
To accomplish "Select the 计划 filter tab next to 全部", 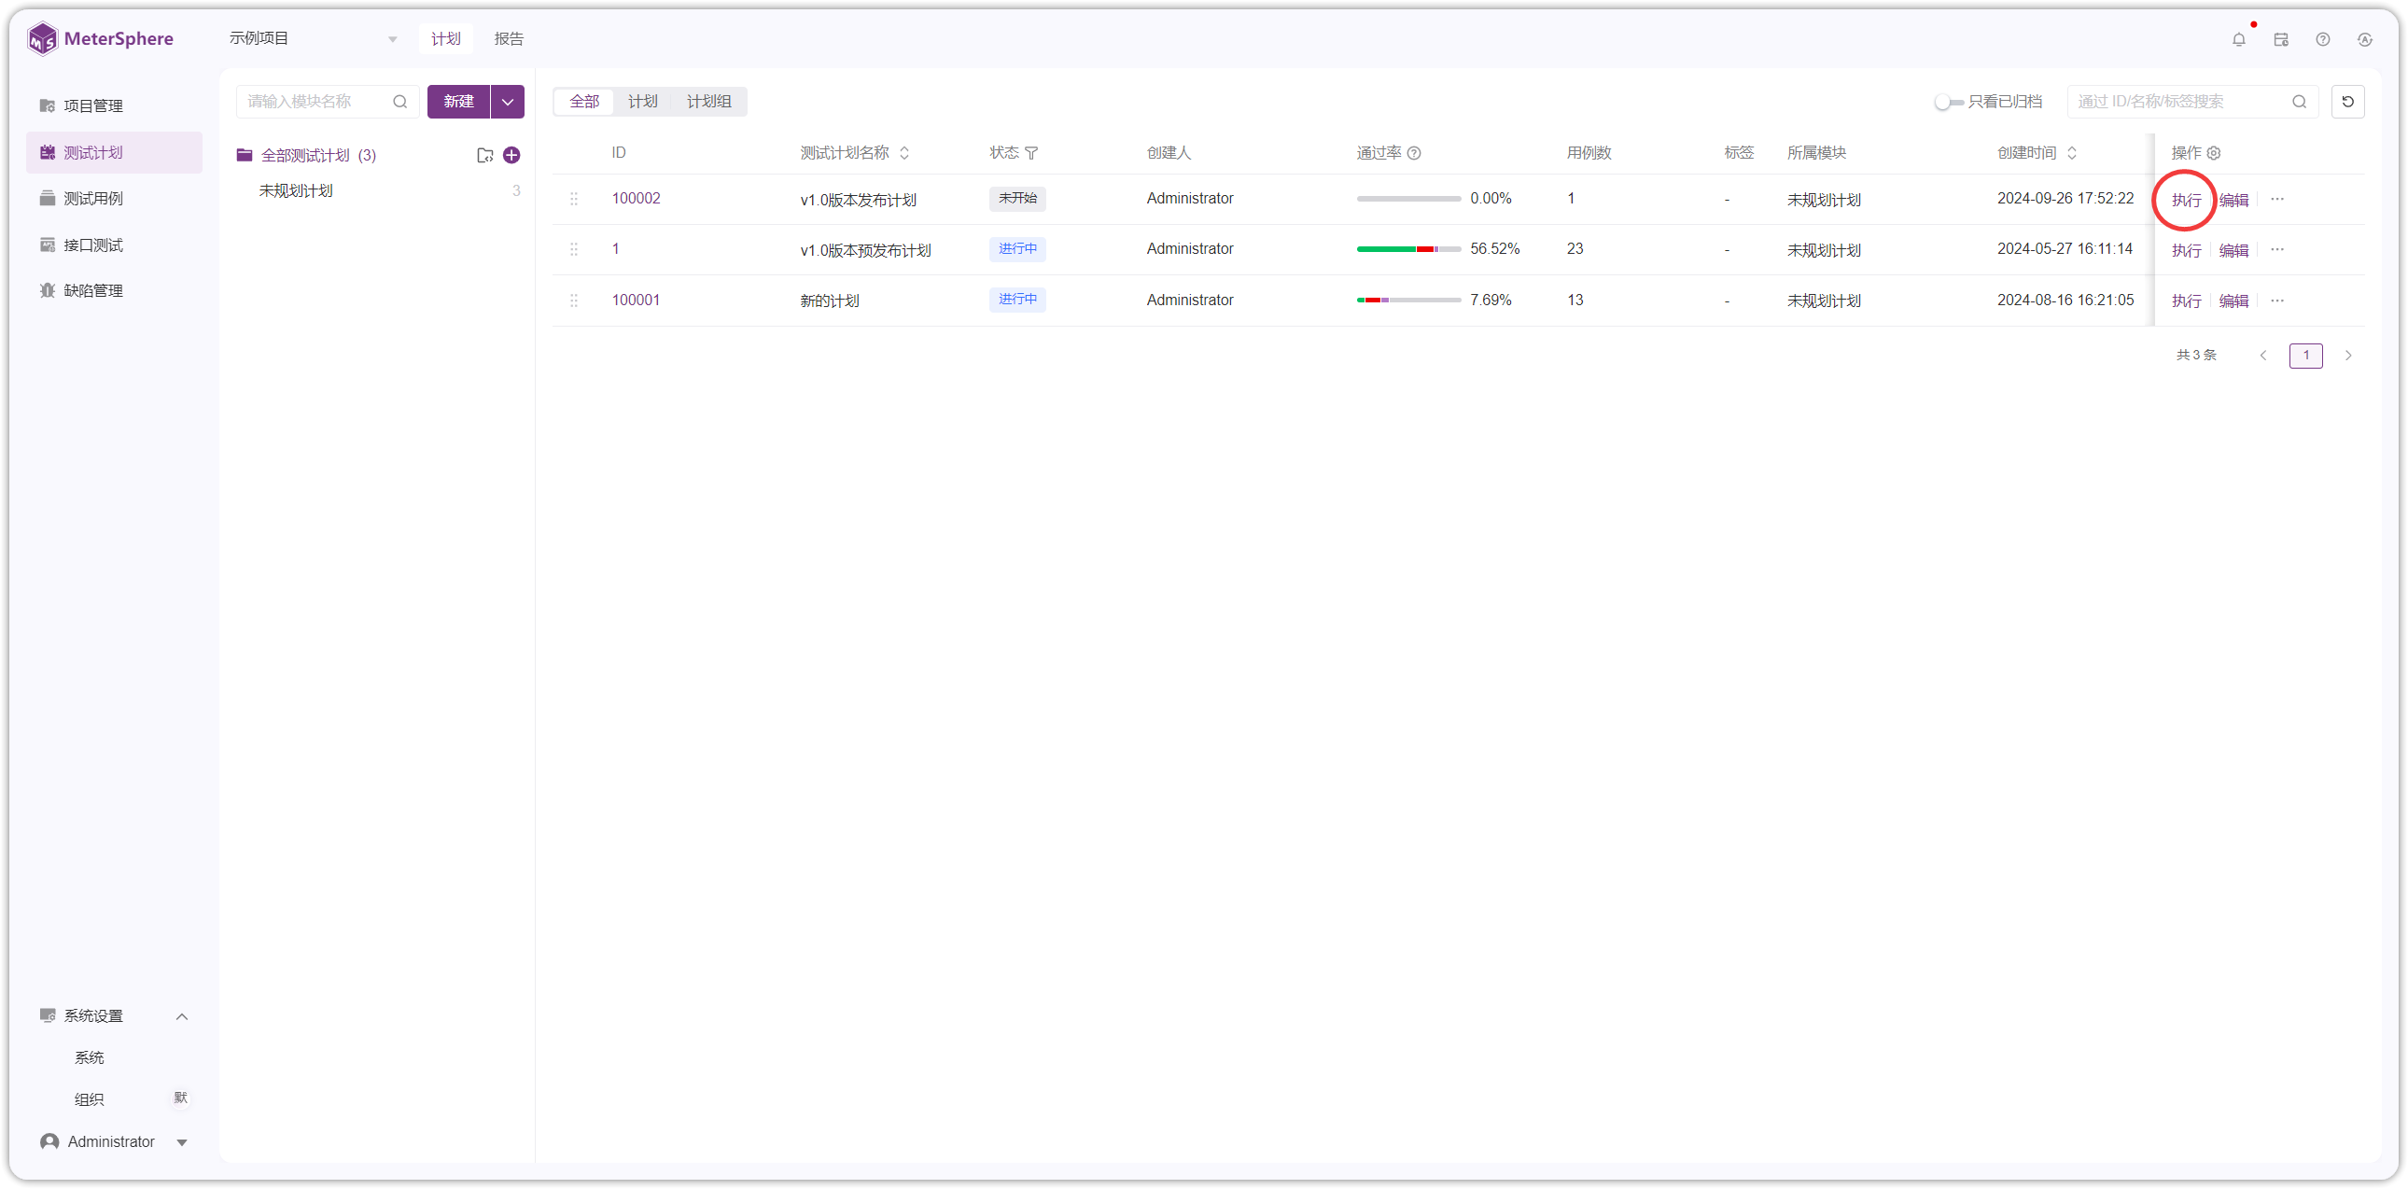I will pos(642,102).
